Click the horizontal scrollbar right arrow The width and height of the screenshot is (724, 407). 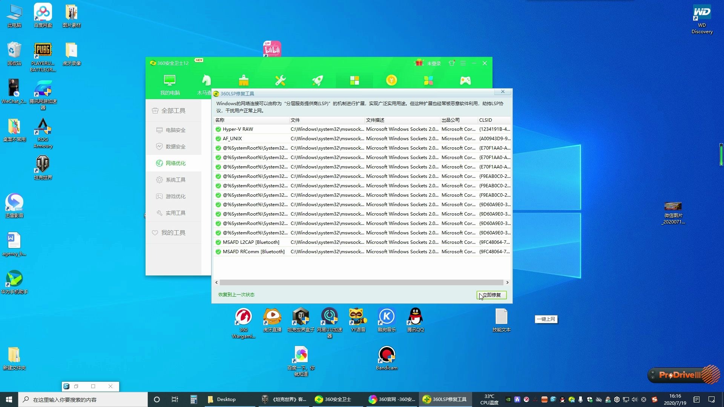coord(507,282)
